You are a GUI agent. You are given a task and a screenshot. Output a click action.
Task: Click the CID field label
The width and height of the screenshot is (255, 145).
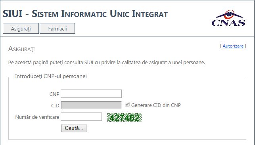tap(55, 106)
